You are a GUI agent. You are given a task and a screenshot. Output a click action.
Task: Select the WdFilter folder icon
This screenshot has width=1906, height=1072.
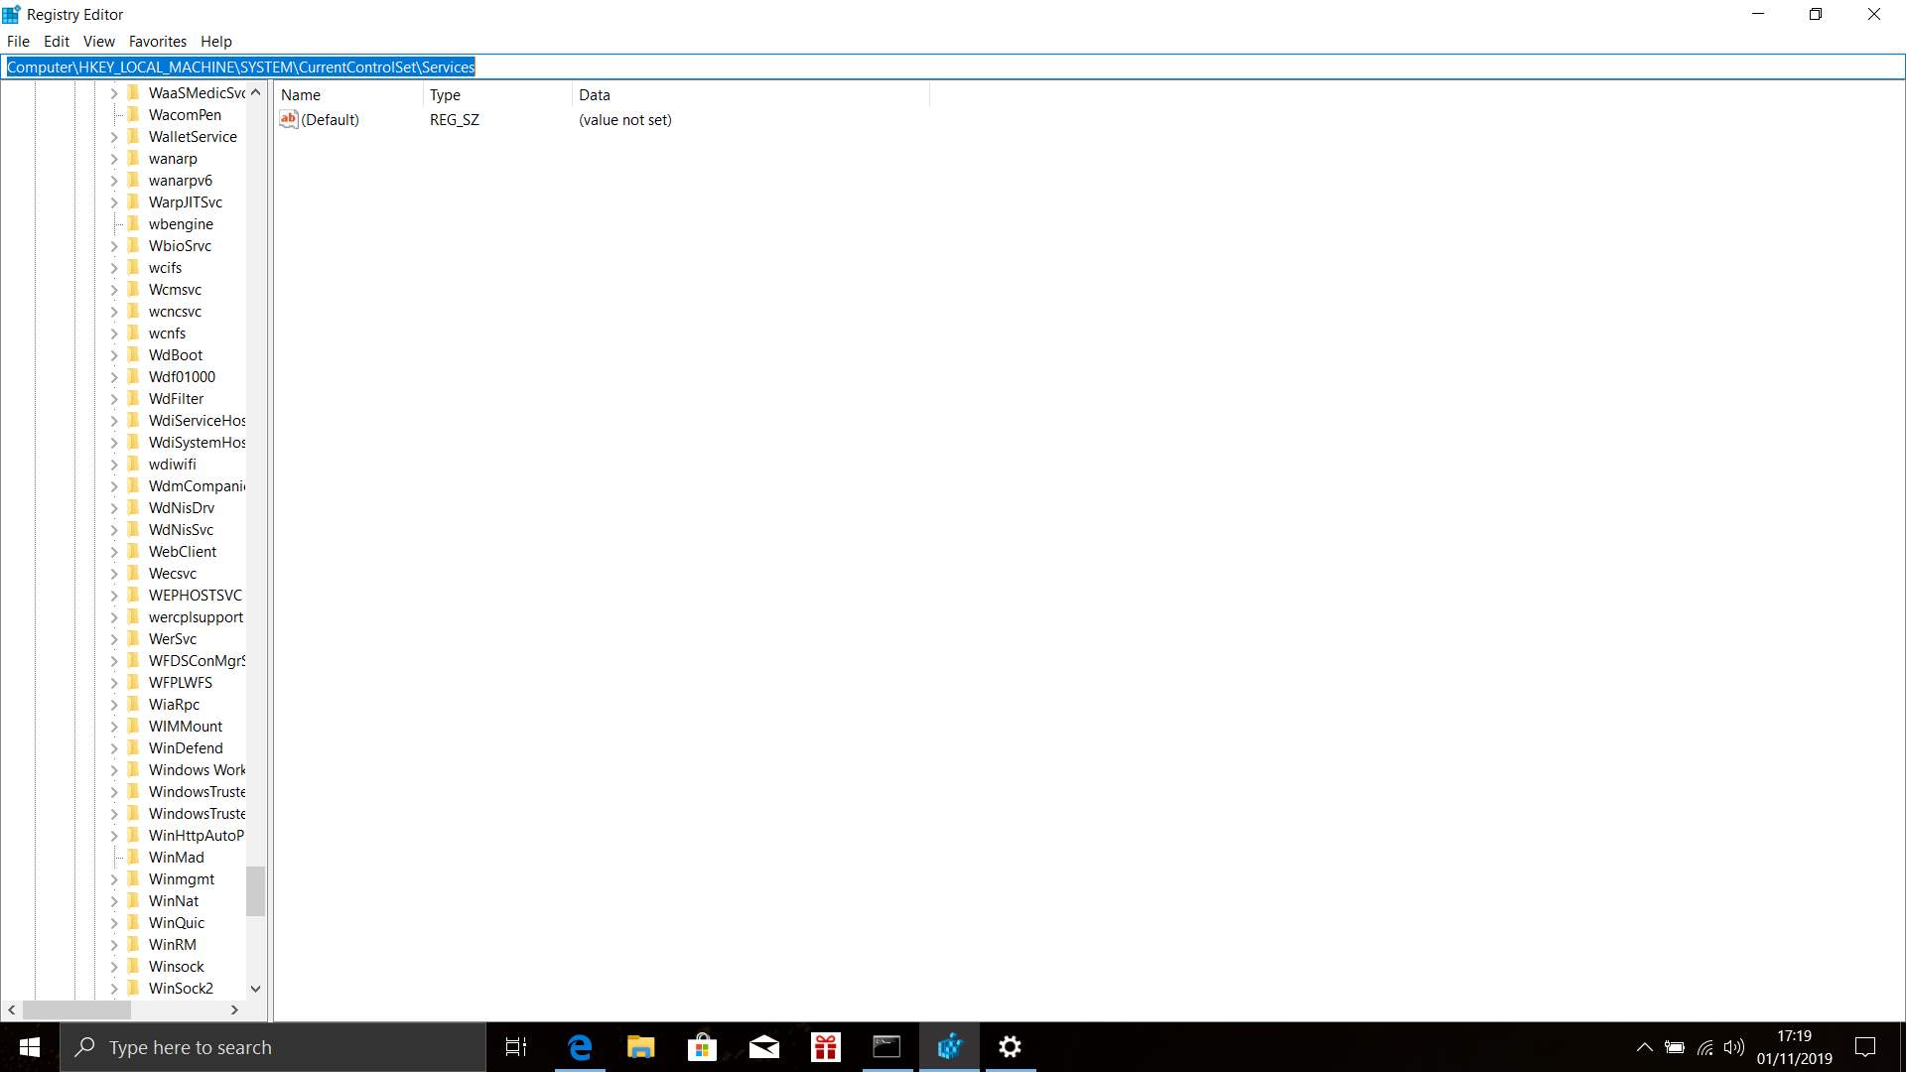pyautogui.click(x=134, y=398)
